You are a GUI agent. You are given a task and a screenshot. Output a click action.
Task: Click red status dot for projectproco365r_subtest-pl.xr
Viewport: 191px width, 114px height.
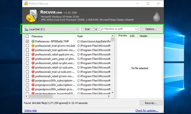33,89
